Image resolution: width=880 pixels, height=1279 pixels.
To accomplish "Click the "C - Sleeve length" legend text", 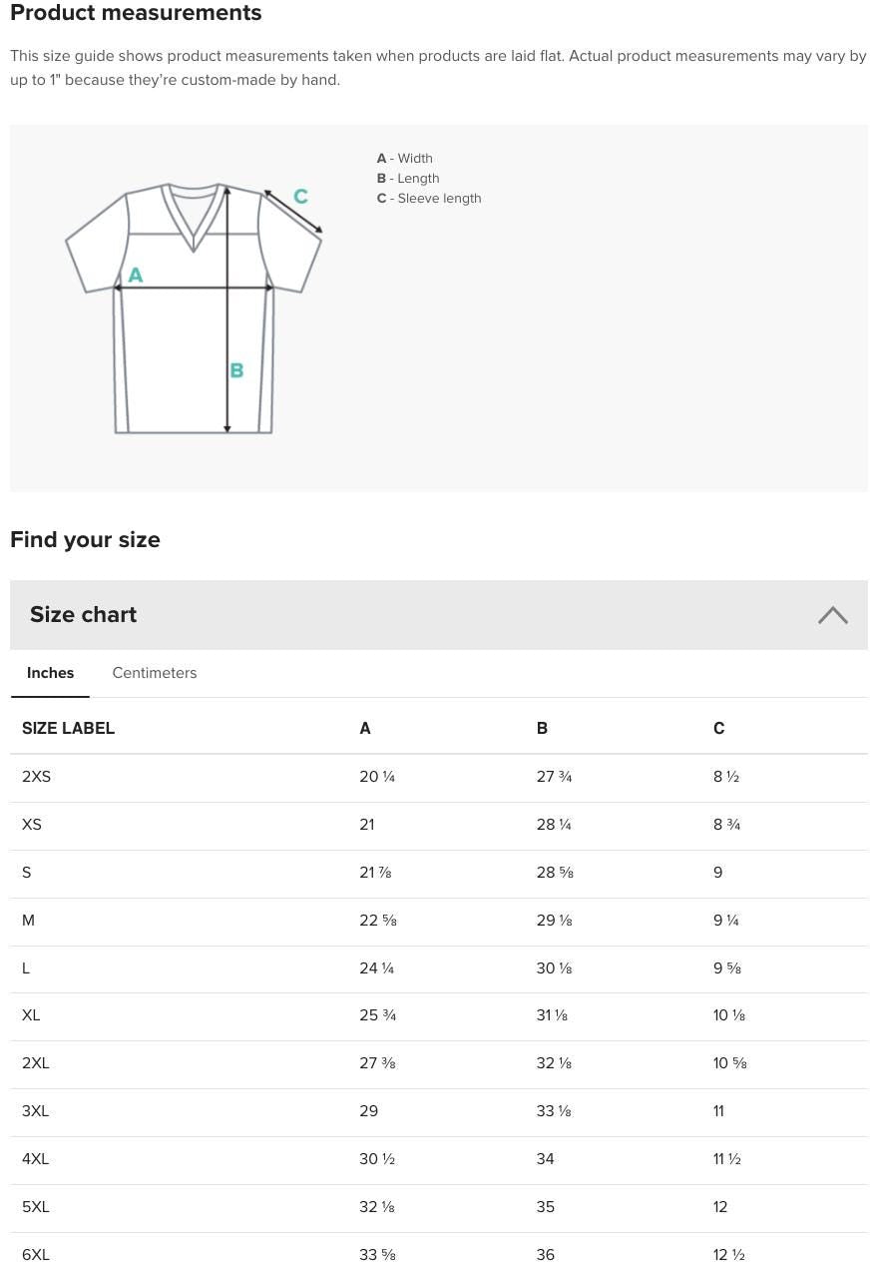I will click(x=429, y=199).
